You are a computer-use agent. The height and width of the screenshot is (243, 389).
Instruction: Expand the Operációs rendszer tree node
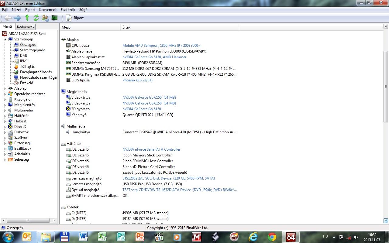5,94
